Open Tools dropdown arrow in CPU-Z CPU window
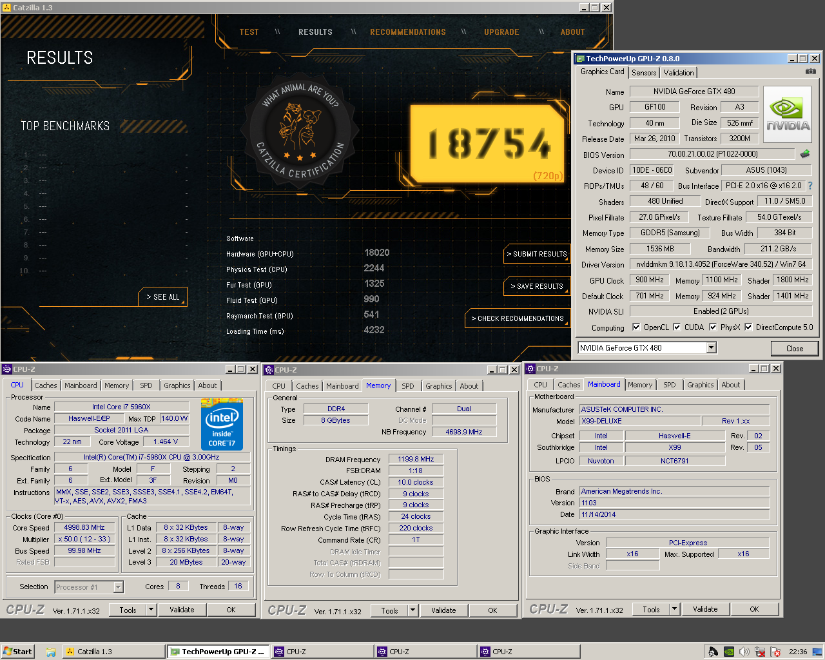Image resolution: width=825 pixels, height=660 pixels. (x=151, y=610)
